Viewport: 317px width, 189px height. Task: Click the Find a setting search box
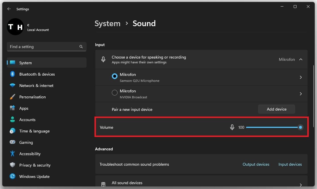click(46, 47)
